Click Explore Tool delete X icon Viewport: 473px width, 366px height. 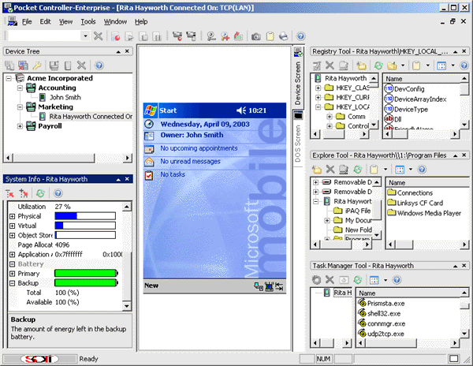coord(330,170)
